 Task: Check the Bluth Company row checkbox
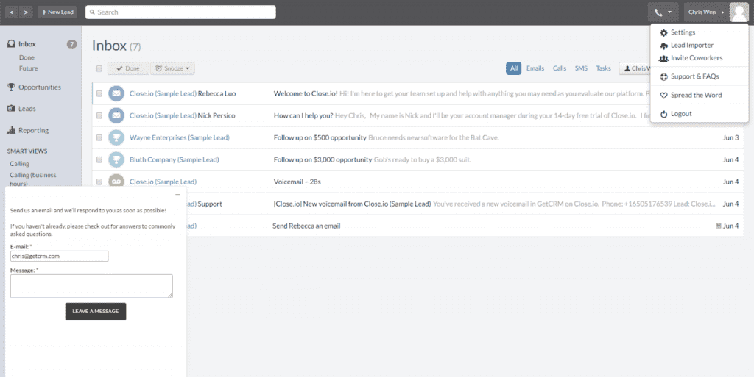[99, 159]
